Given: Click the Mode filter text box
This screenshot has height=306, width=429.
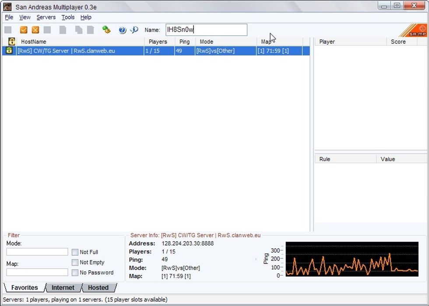Looking at the screenshot, I should point(37,252).
